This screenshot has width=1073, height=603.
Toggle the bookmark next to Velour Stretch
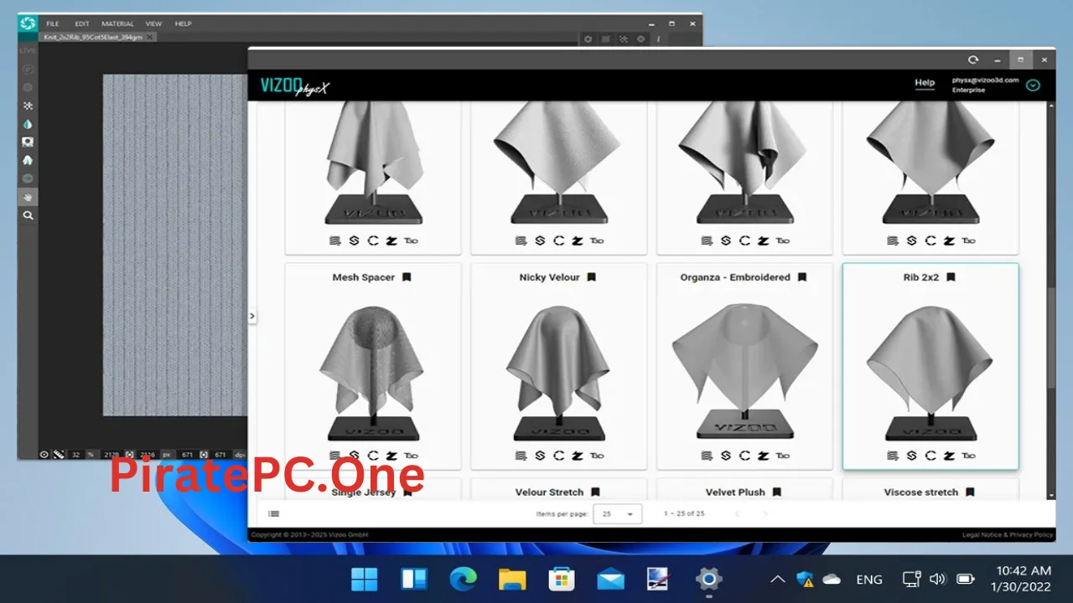[x=595, y=492]
